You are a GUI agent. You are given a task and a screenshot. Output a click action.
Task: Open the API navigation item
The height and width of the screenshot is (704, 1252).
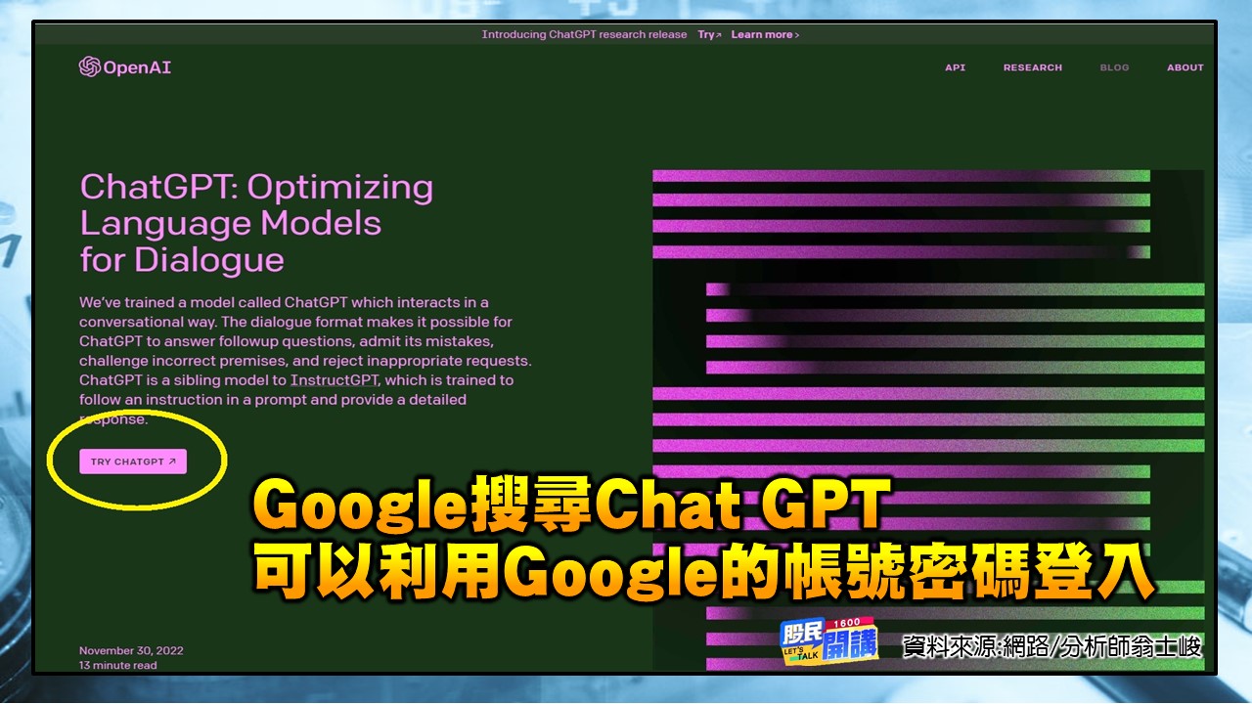click(955, 67)
